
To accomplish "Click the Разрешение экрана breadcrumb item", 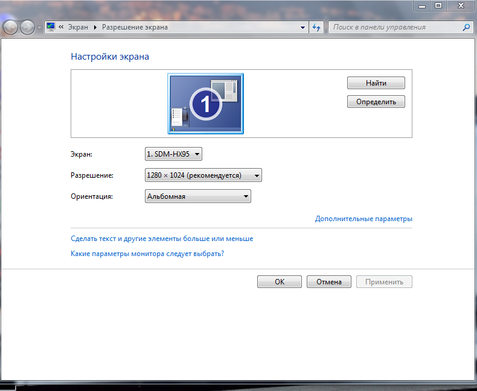I will point(135,27).
